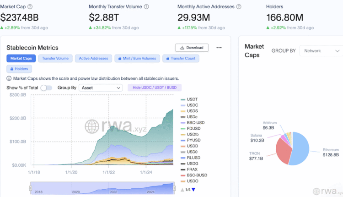343x197 pixels.
Task: Go to previous legend page arrow
Action: (182, 190)
